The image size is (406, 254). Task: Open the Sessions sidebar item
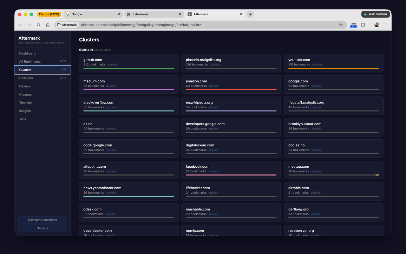tap(43, 78)
